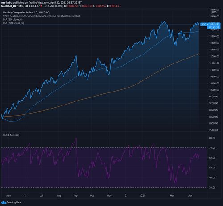The image size is (223, 206).
Task: Click the RSI 70.00 axis label
Action: click(212, 148)
